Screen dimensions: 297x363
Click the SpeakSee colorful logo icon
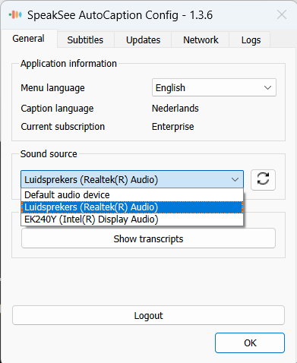tap(15, 15)
